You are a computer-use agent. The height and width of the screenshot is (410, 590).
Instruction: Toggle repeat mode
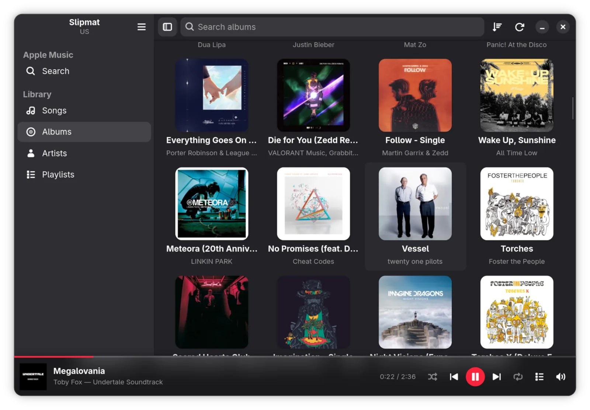518,377
